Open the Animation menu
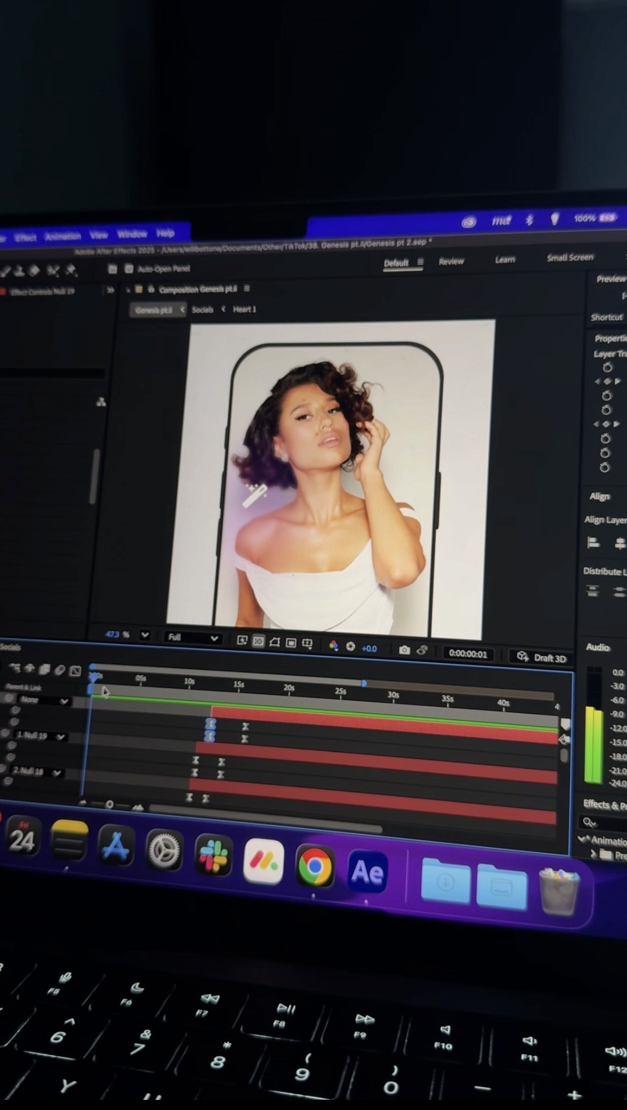The width and height of the screenshot is (627, 1110). click(x=63, y=236)
